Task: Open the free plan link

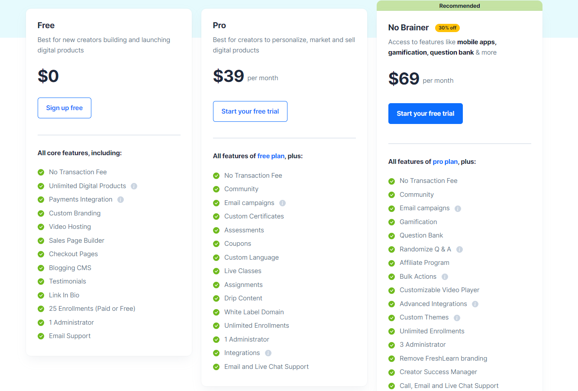Action: 271,156
